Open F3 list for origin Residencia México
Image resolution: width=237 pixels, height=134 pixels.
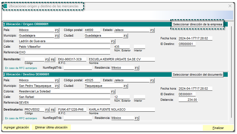click(x=137, y=68)
